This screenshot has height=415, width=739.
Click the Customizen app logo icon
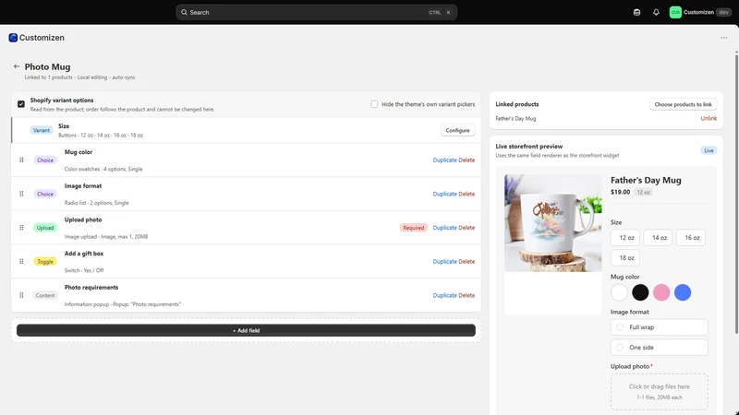[13, 38]
